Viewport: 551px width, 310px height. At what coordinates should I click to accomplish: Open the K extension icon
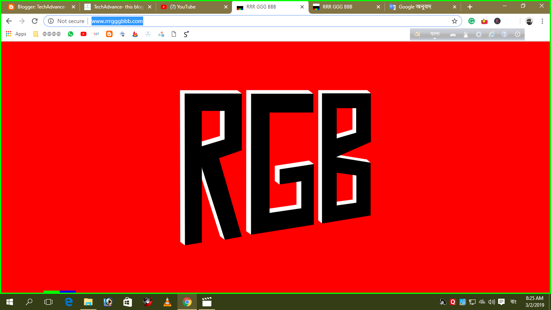point(497,21)
